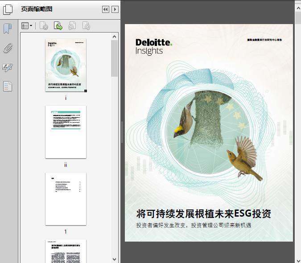
Task: Rotate pages counterclockwise
Action: click(x=72, y=26)
